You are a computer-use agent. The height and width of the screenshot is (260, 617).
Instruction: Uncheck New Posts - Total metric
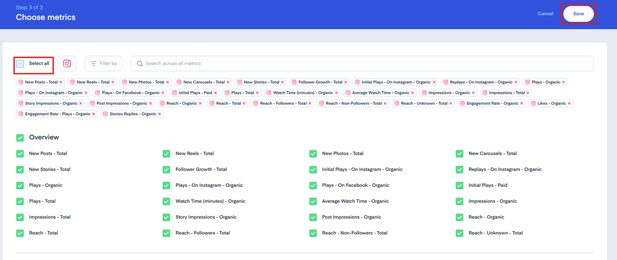point(20,154)
